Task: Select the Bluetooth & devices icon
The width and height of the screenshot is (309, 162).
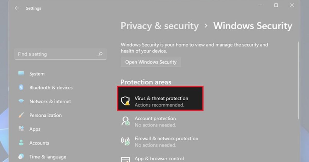Action: point(21,87)
